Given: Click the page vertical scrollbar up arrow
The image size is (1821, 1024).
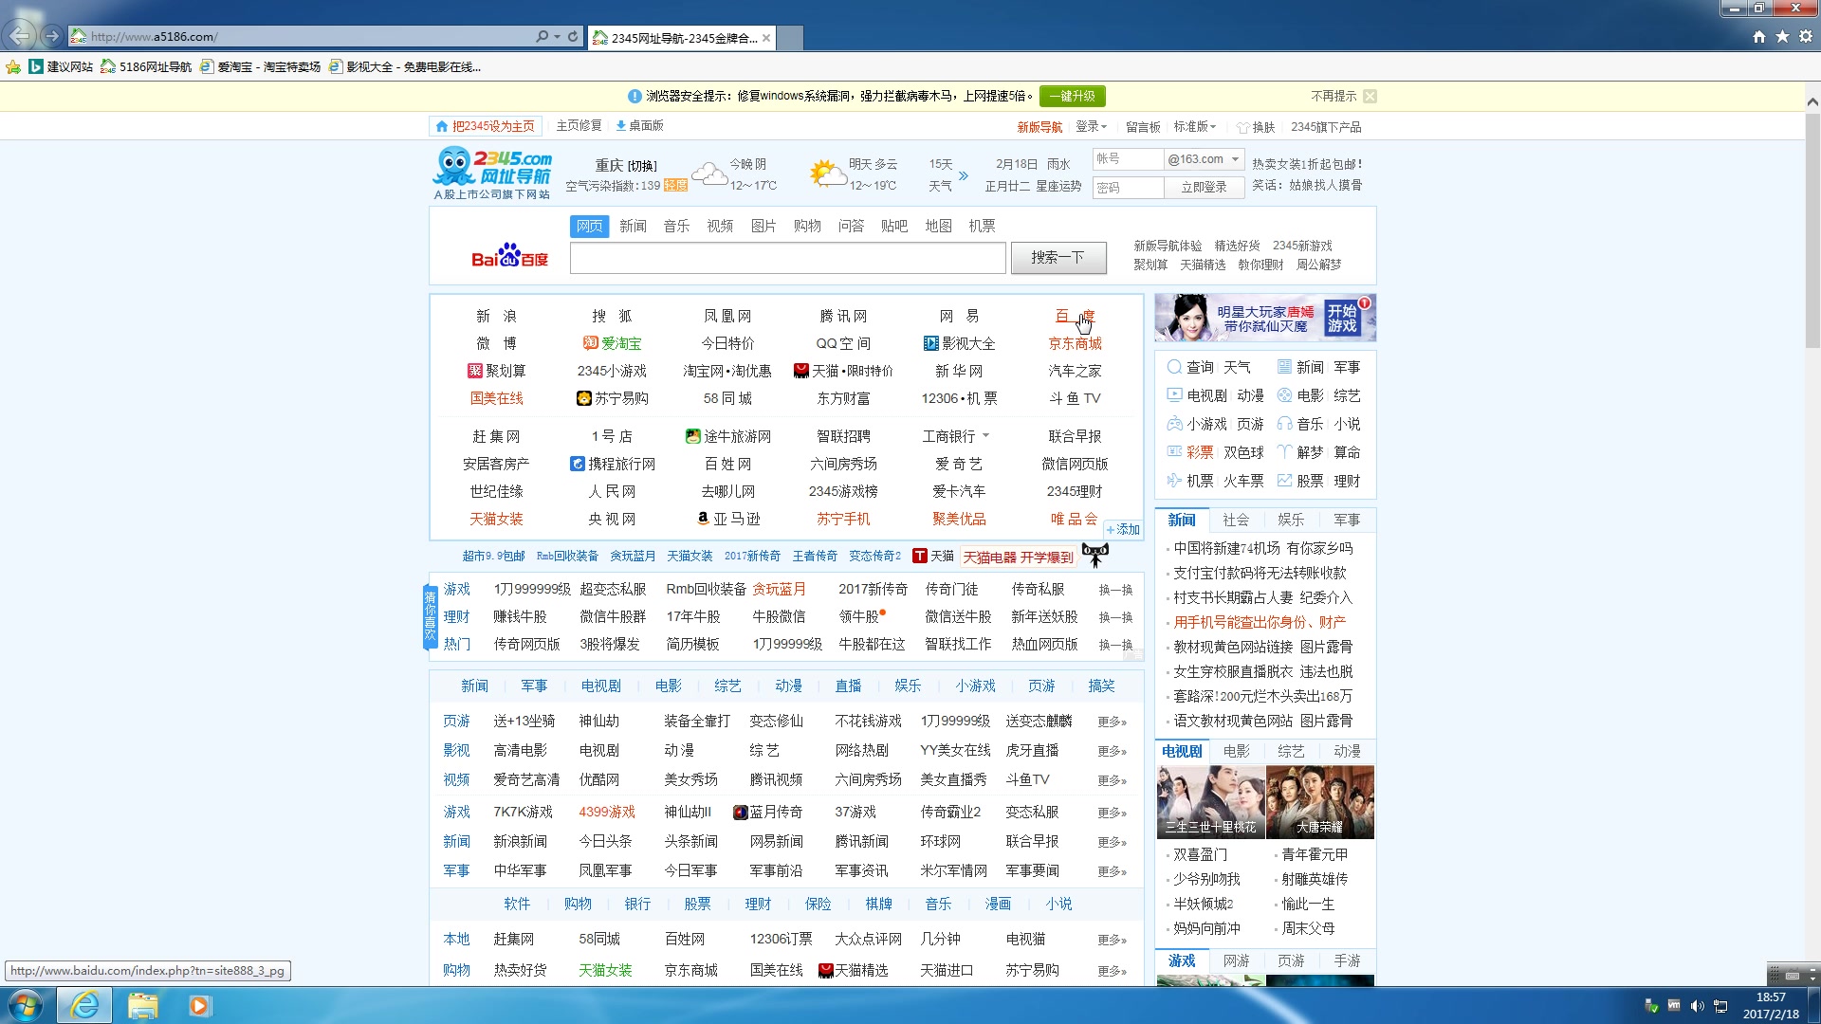Looking at the screenshot, I should 1812,101.
